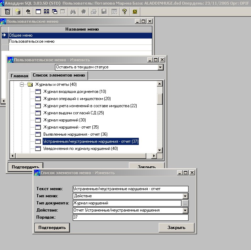This screenshot has width=251, height=250.
Task: Select Журнал нарушений - отчет (35)
Action: tap(71, 127)
